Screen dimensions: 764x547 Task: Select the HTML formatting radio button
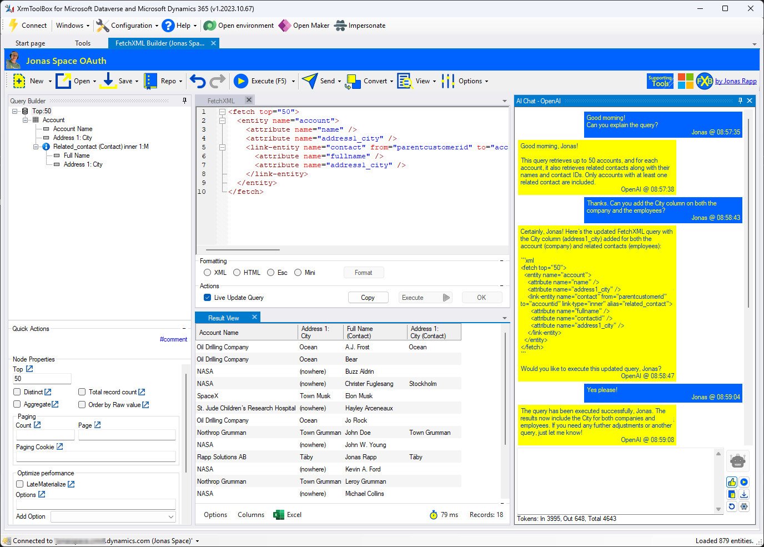pyautogui.click(x=237, y=273)
